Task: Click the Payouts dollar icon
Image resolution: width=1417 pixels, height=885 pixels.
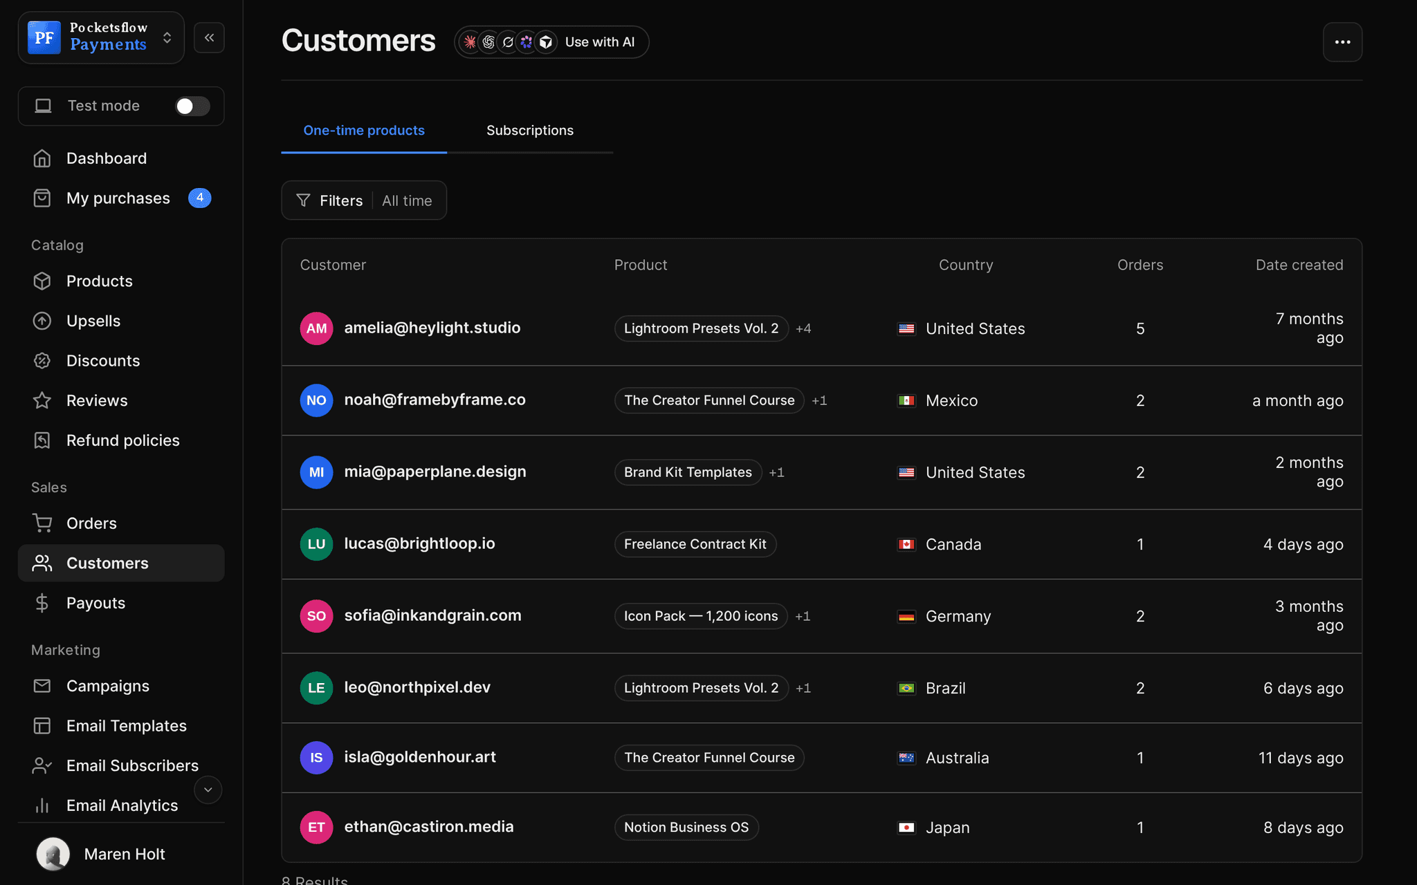Action: point(42,603)
